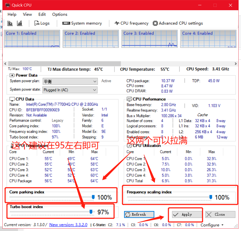Click the Apply button
This screenshot has height=231, width=241.
[x=187, y=215]
